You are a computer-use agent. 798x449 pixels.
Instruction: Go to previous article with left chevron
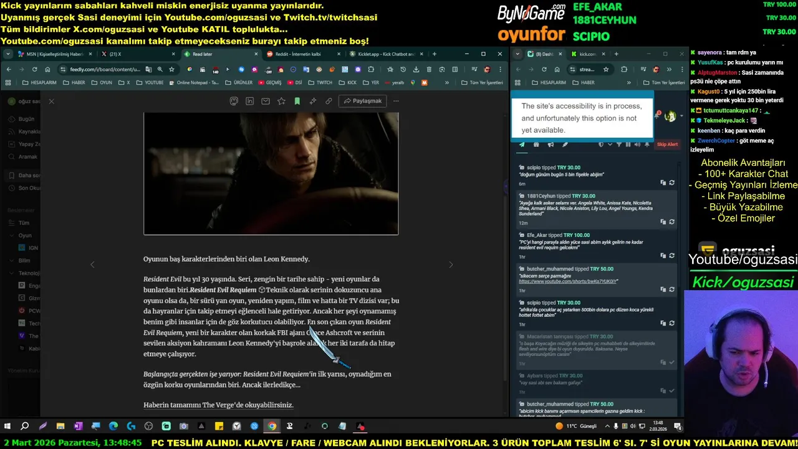click(x=92, y=264)
